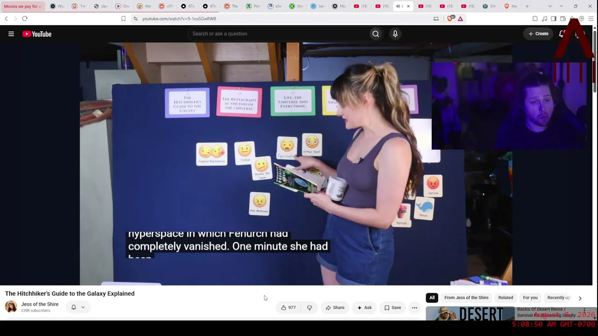This screenshot has width=598, height=336.
Task: Click the magnifier search button
Action: (x=376, y=34)
